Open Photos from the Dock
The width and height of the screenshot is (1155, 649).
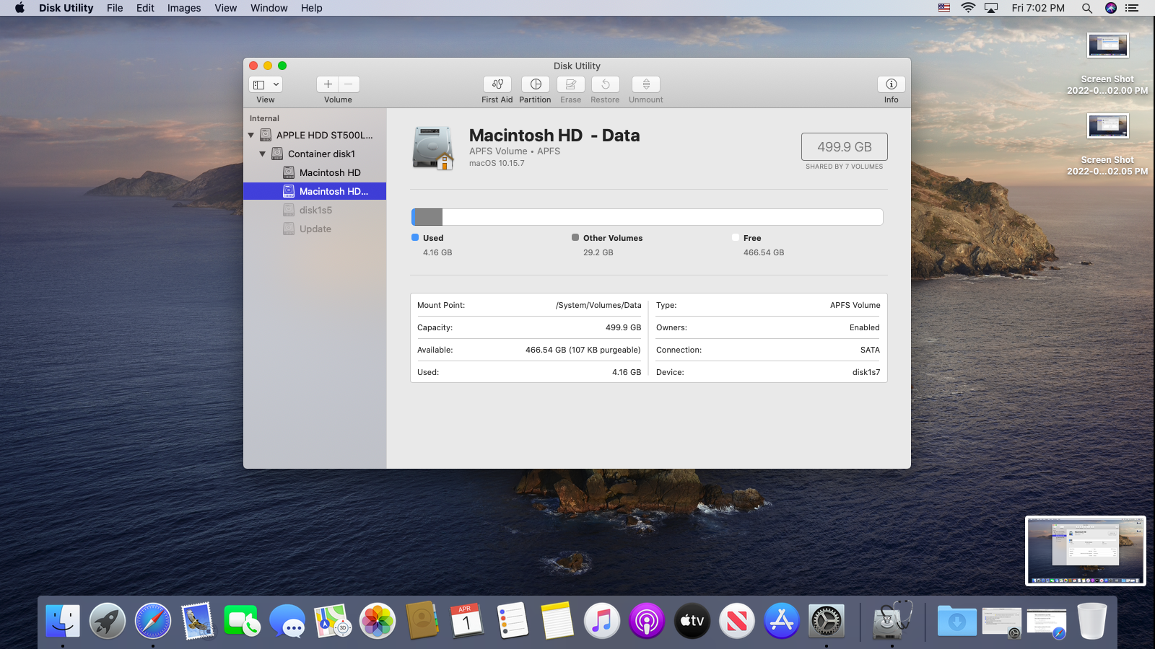(x=378, y=621)
